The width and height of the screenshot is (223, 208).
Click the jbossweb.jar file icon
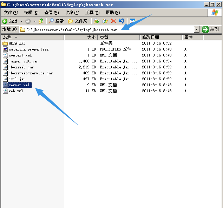point(5,67)
